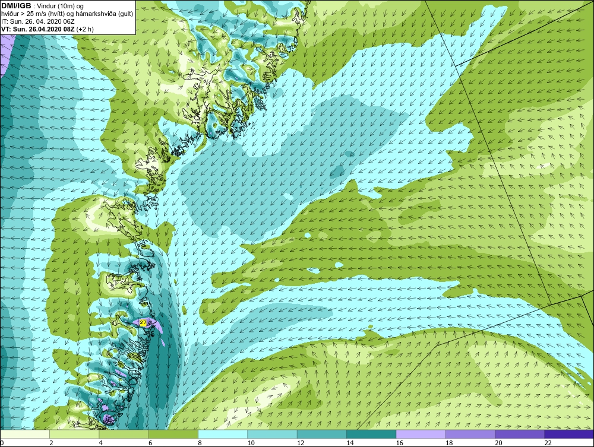The image size is (594, 447).
Task: Click the 'IT: Sun. 26. 04. 2020 06Z' line
Action: 37,21
